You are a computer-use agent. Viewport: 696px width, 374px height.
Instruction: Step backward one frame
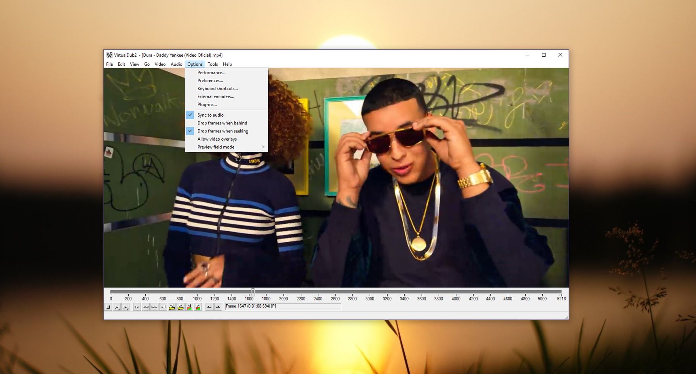pos(146,307)
